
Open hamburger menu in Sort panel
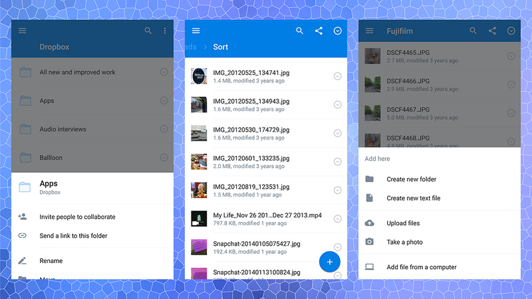click(196, 31)
